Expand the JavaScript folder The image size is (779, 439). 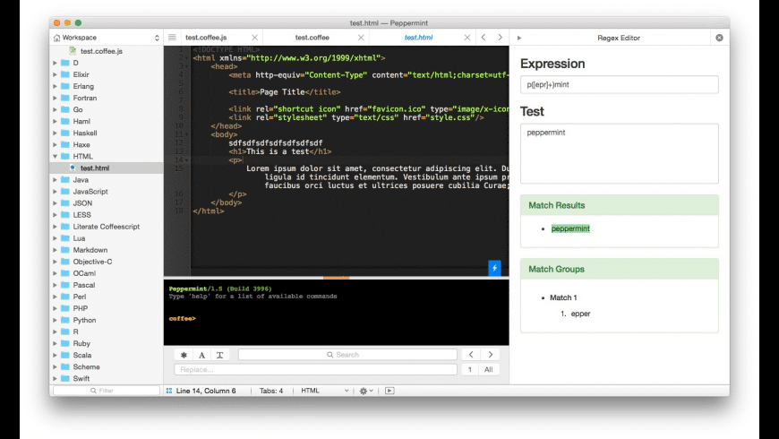tap(56, 192)
